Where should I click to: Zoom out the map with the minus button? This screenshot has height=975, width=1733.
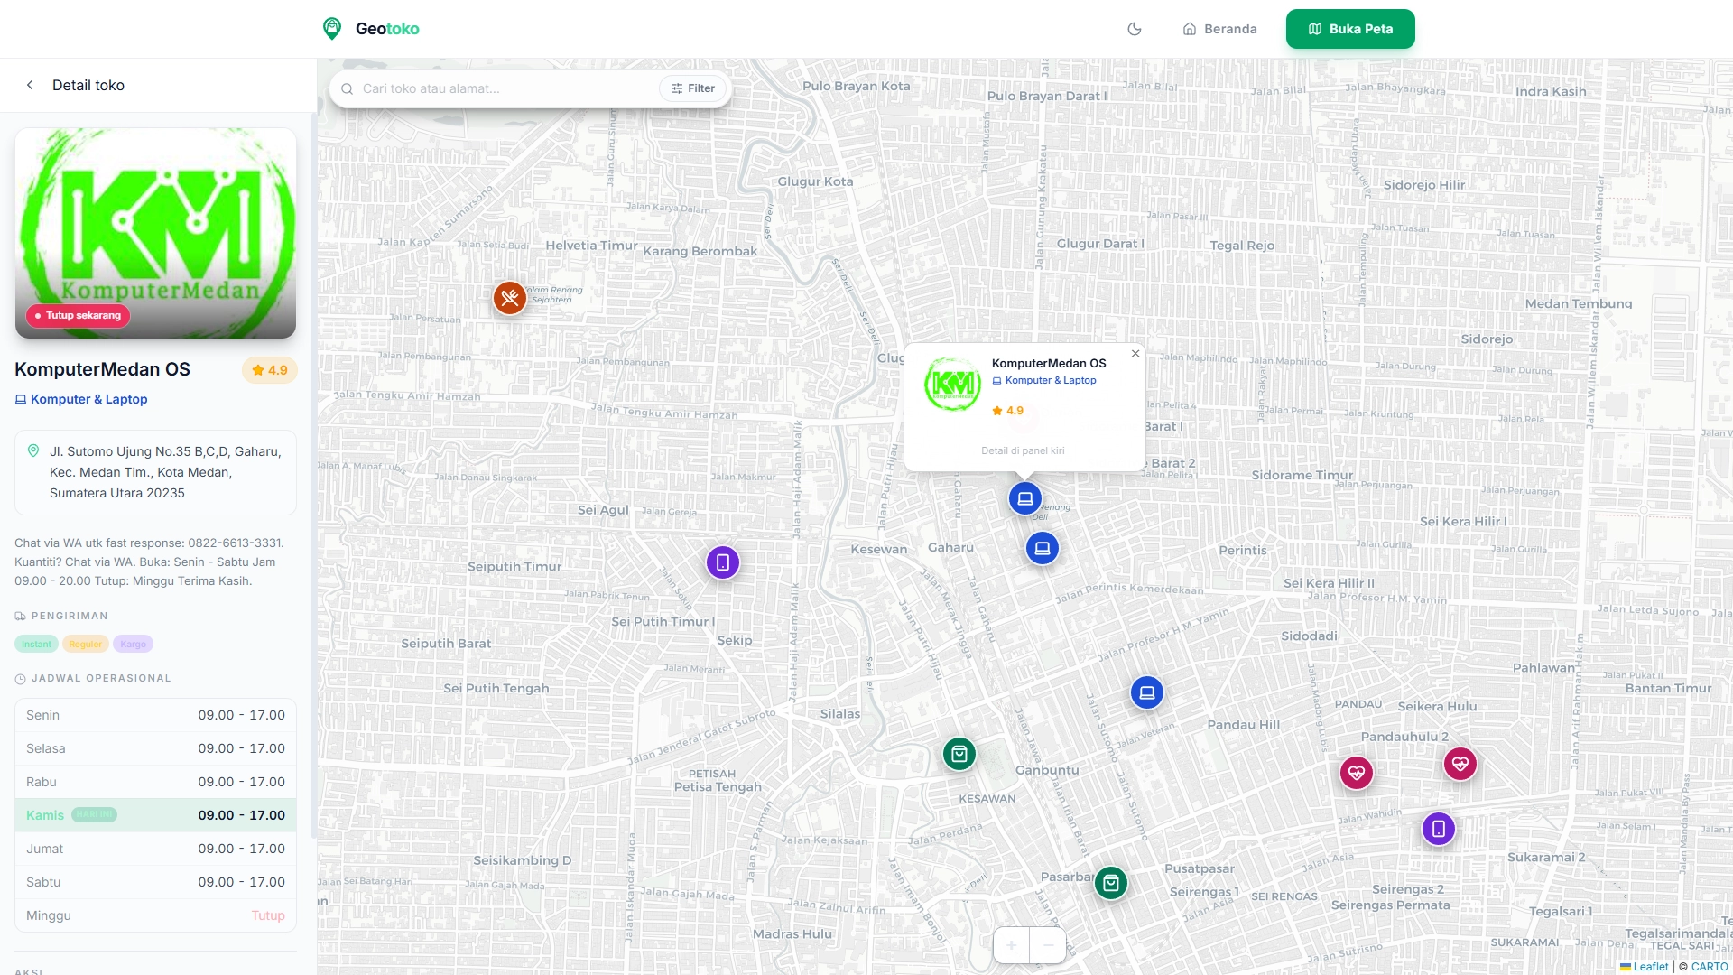point(1048,945)
